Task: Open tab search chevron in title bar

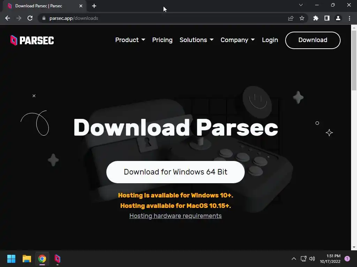Action: (x=301, y=5)
